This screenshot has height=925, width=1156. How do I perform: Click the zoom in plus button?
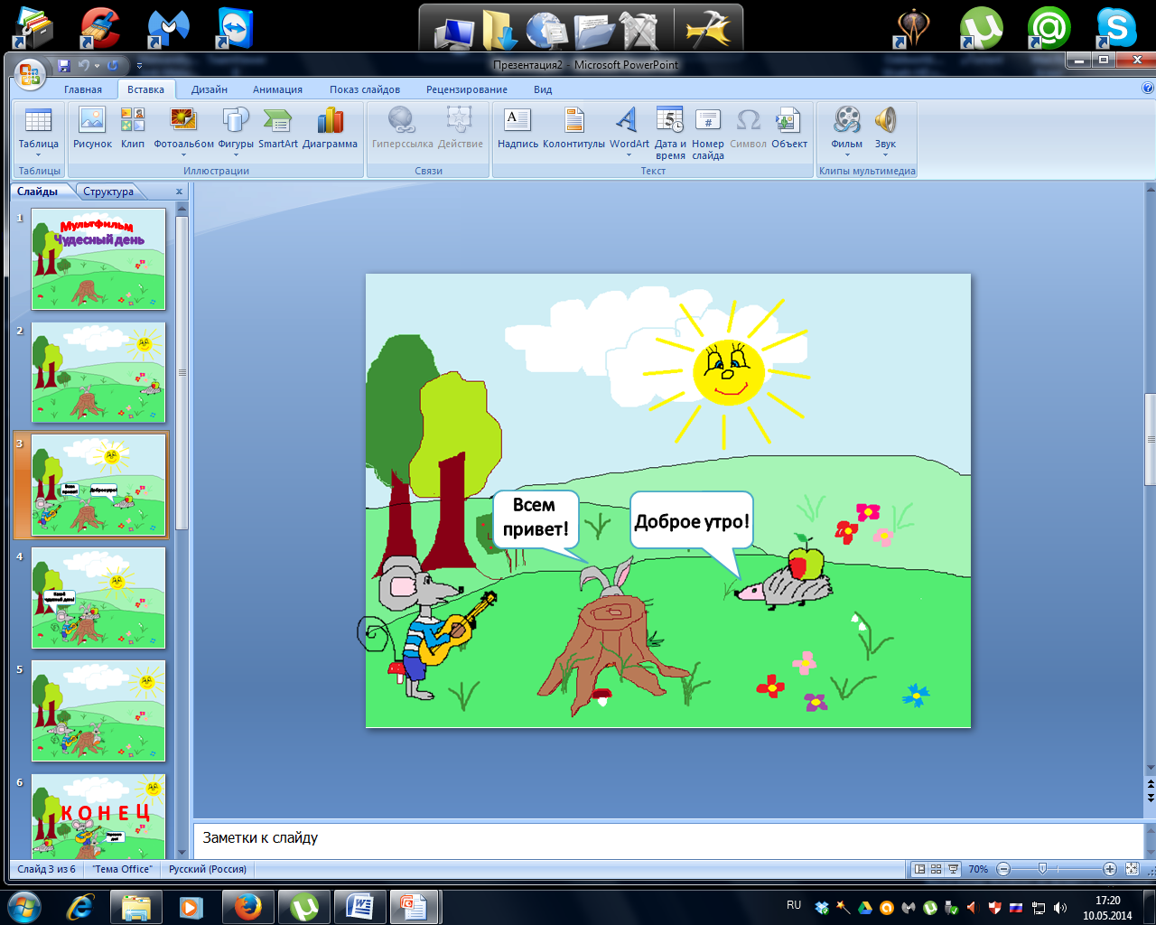coord(1110,869)
